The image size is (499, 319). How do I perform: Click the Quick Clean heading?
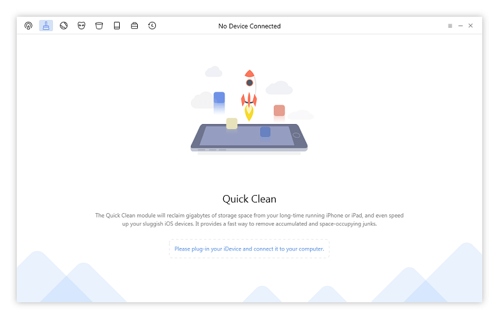click(249, 199)
